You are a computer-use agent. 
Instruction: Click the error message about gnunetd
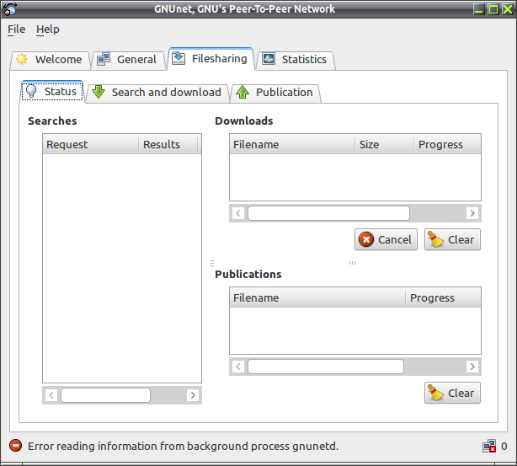(x=183, y=447)
